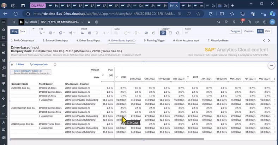Screen dimensions: 278x145
Task: Close the story with the X circle icon
Action: point(97,22)
